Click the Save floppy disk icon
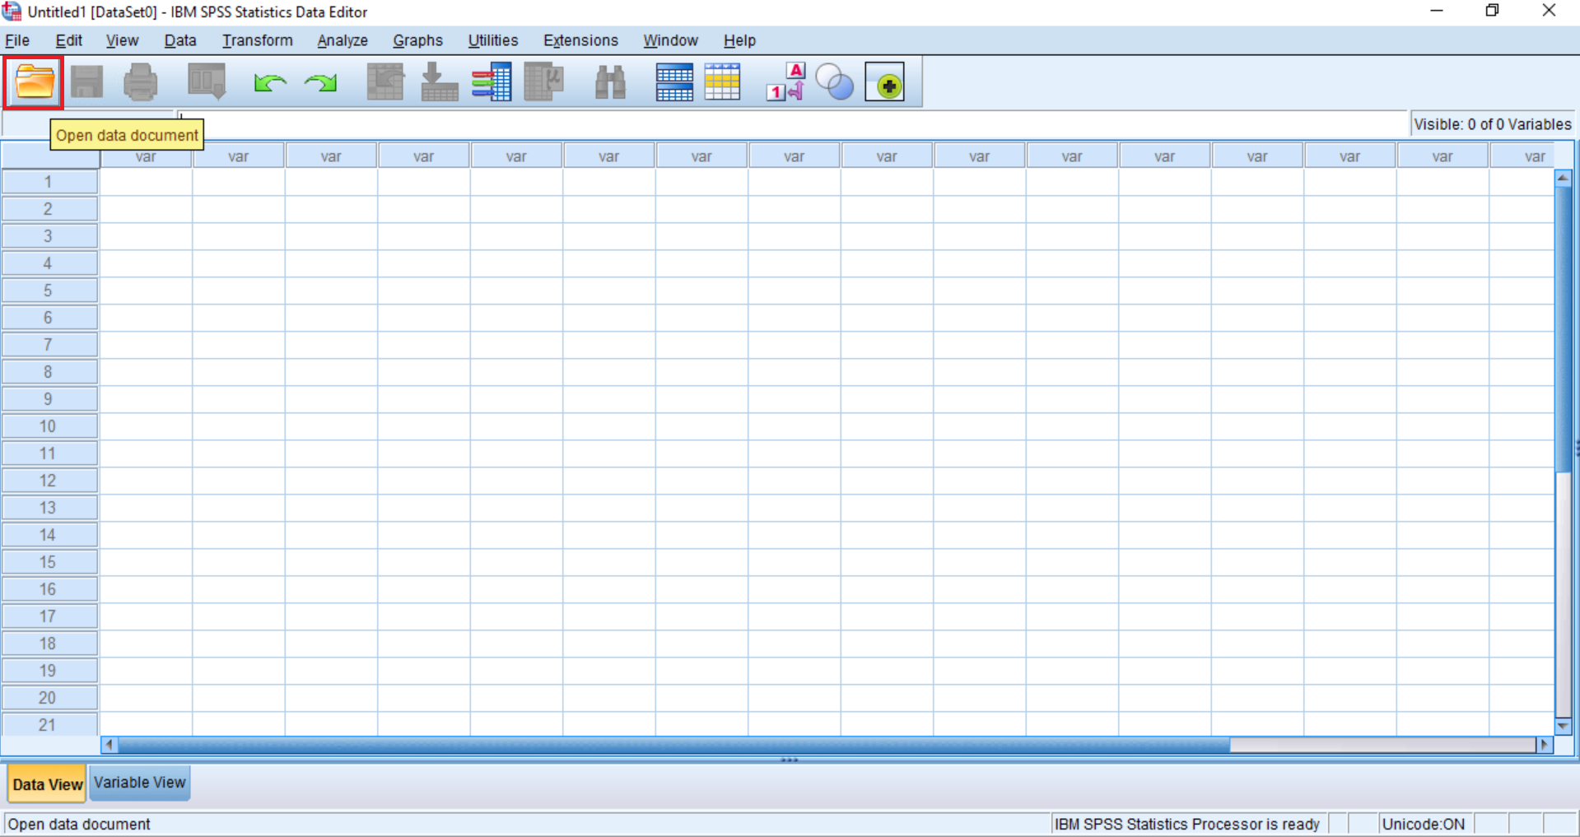The height and width of the screenshot is (837, 1580). click(86, 82)
